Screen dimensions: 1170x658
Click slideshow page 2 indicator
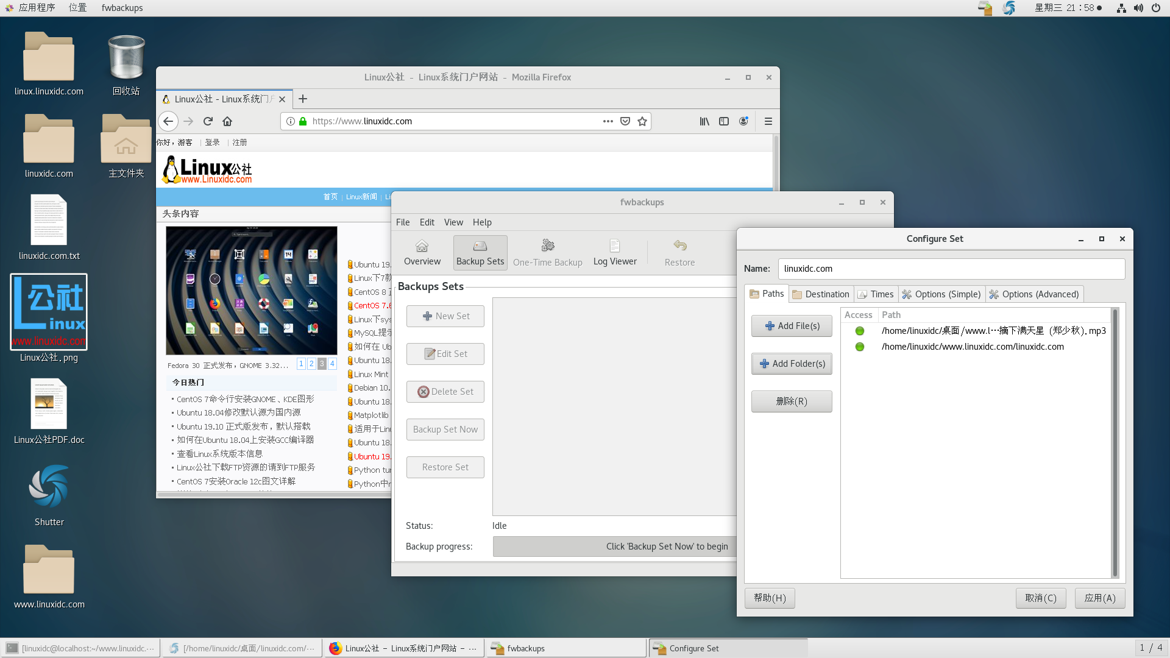coord(311,364)
